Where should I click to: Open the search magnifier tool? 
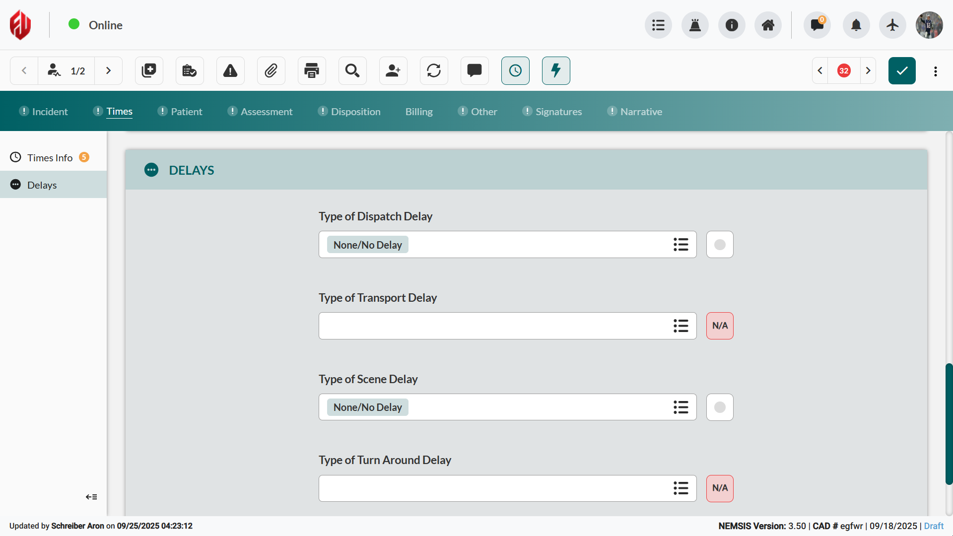[x=352, y=70]
